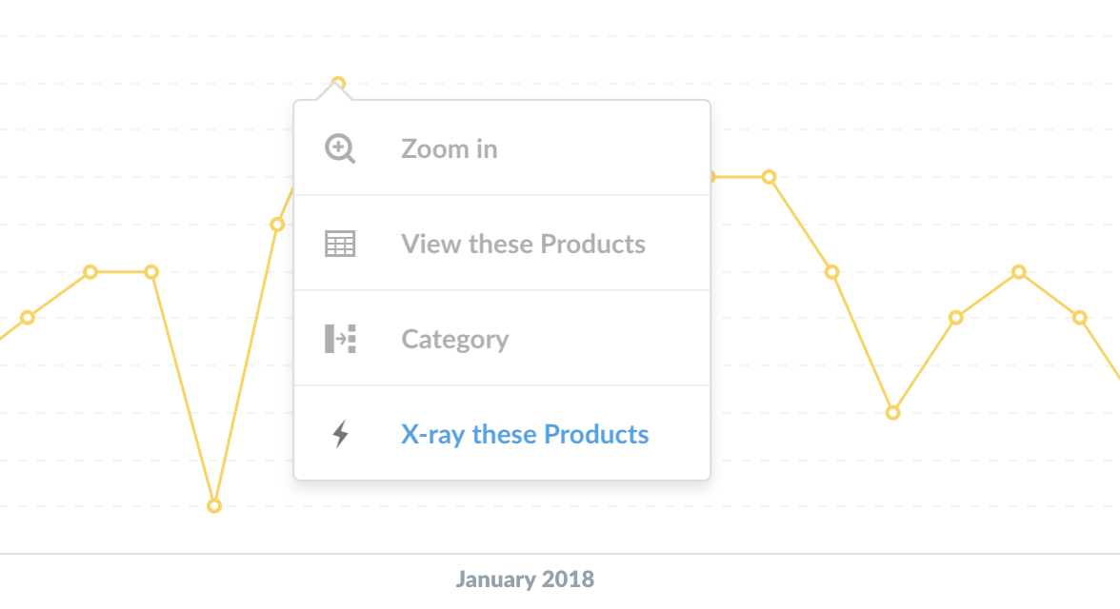
Task: Click the data point at the bottom of the right-side dip
Action: [892, 412]
